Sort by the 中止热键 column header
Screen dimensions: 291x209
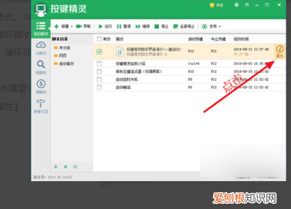(218, 39)
